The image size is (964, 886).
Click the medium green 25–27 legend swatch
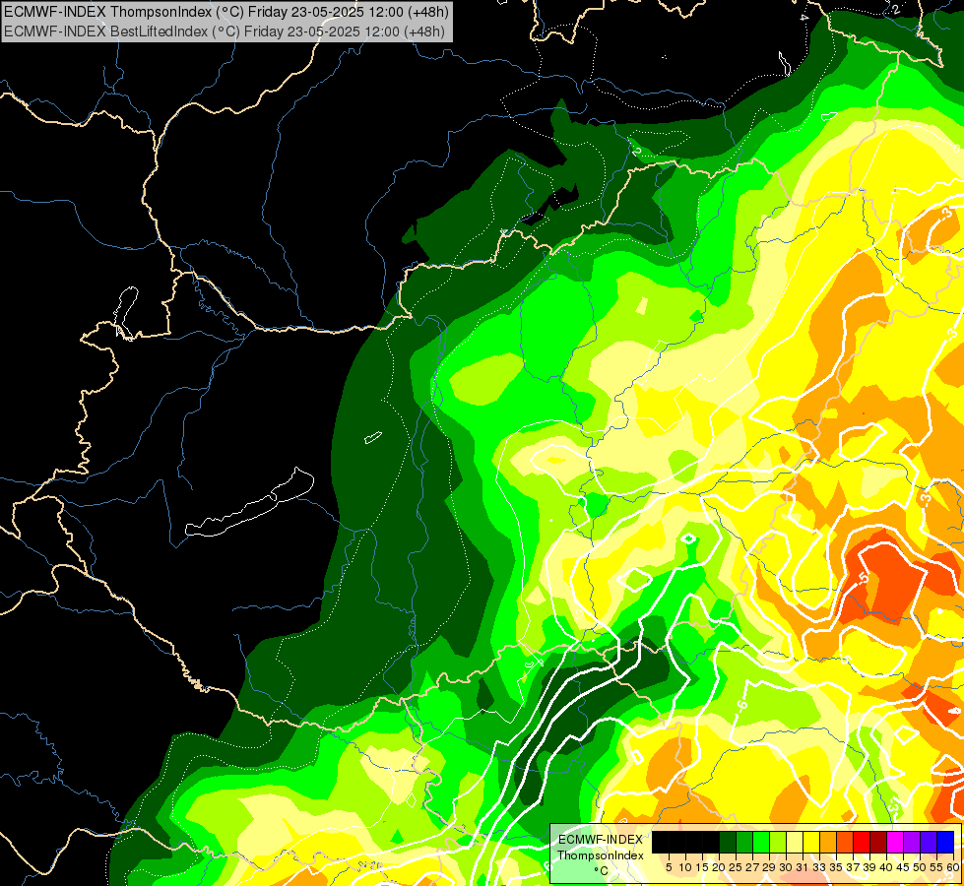744,842
